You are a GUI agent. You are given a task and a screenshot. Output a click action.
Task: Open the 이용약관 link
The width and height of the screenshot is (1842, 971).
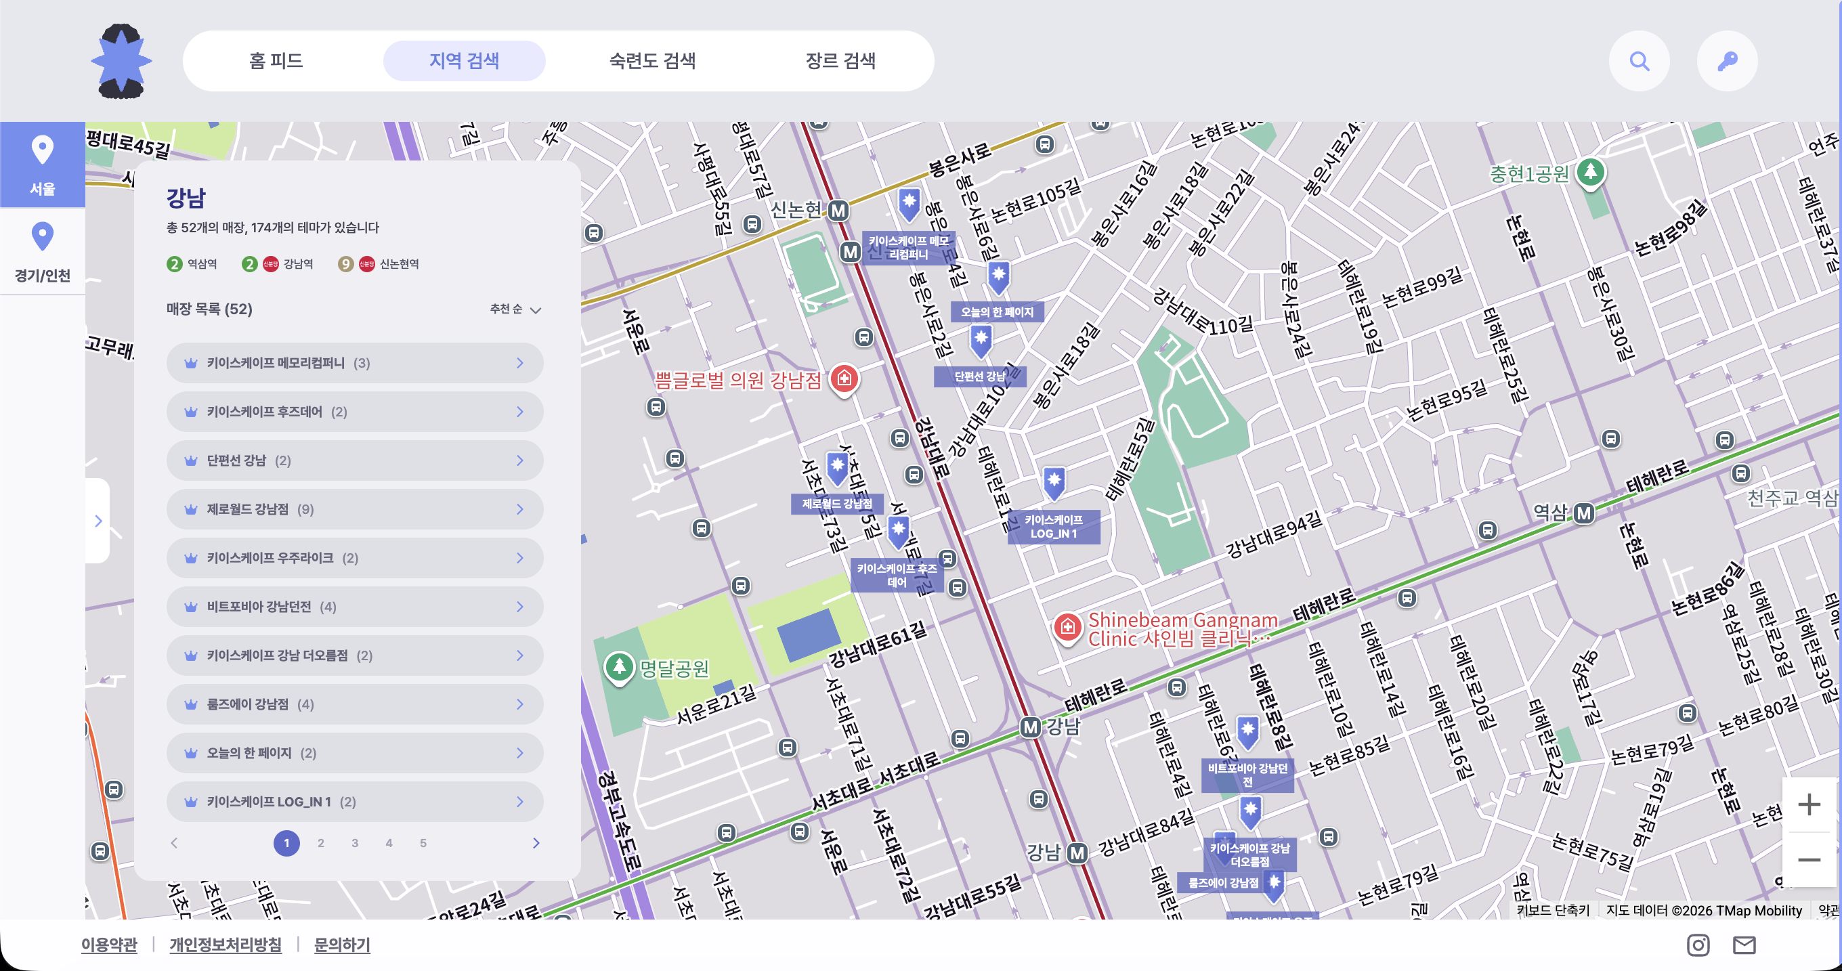click(x=108, y=945)
